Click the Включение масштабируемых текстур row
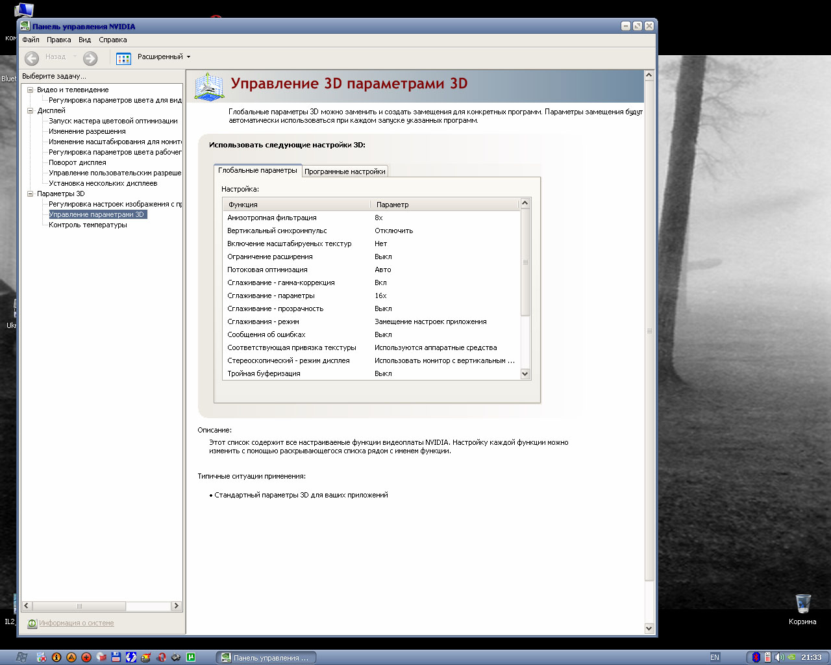Screen dimensions: 831x665 371,244
